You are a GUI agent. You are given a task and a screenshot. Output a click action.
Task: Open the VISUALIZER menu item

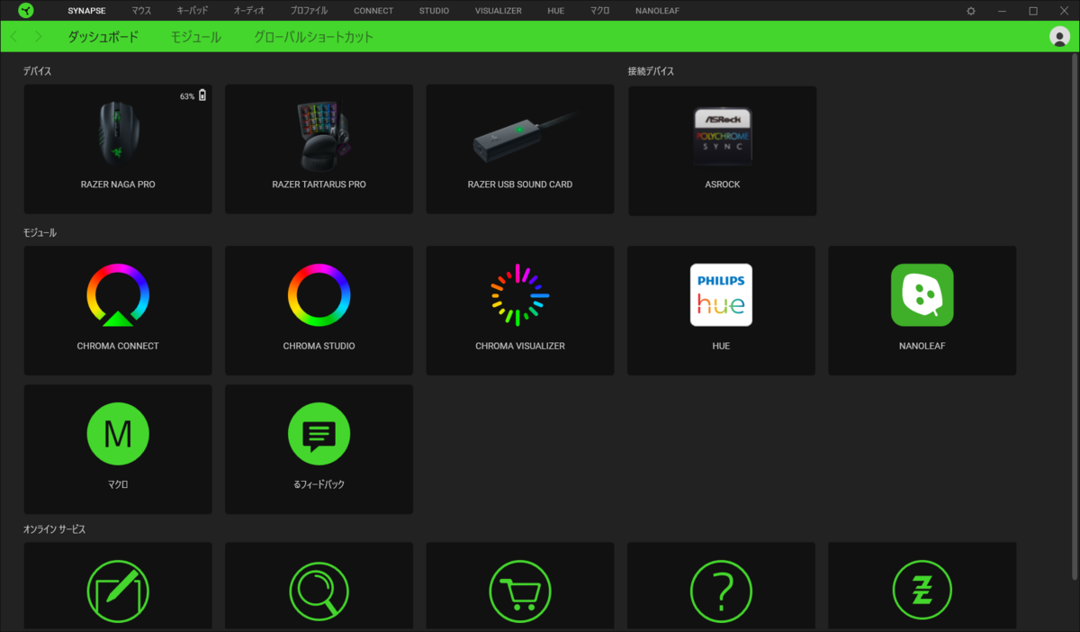(498, 10)
